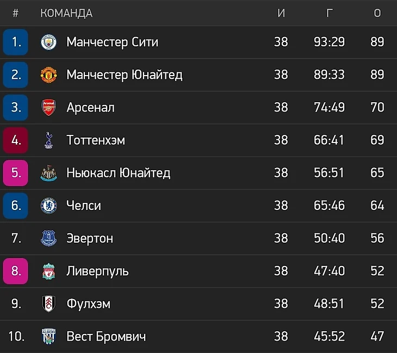
Task: Click the blue position badge number 1
Action: point(16,42)
